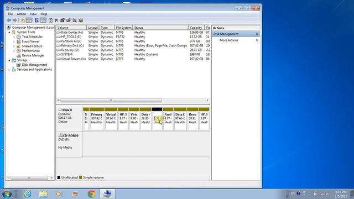The width and height of the screenshot is (354, 199).
Task: Open Internet Explorer from the taskbar
Action: (27, 194)
